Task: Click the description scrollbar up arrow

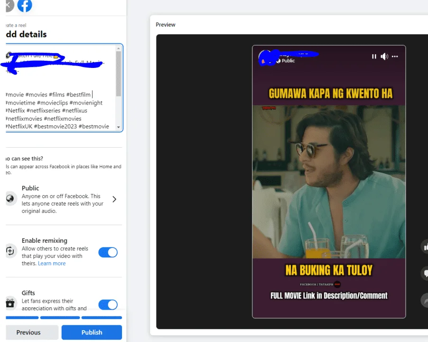Action: (x=119, y=48)
